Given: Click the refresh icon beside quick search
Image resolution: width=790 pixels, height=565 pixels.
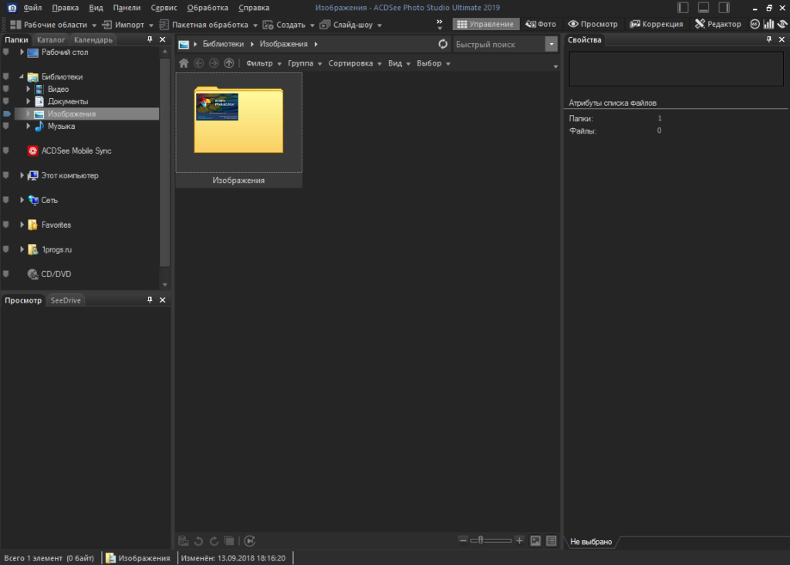Looking at the screenshot, I should (442, 45).
